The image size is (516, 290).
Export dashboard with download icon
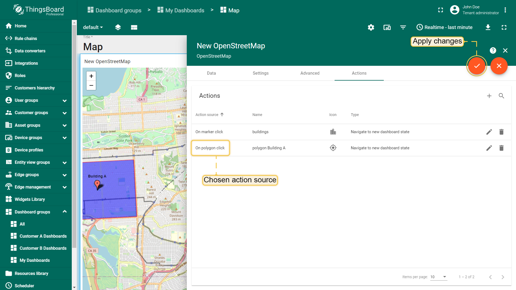(488, 27)
